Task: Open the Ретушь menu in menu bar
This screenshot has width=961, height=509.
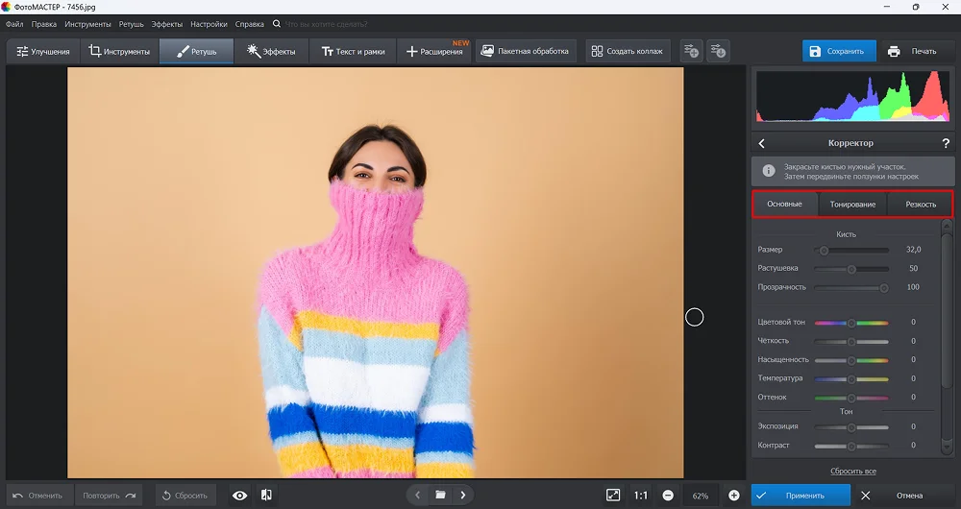Action: (x=131, y=24)
